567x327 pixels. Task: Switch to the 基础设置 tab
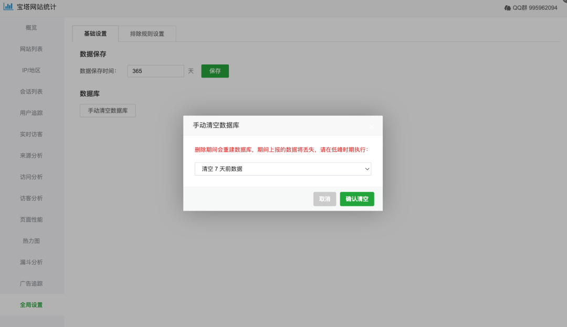pos(96,34)
